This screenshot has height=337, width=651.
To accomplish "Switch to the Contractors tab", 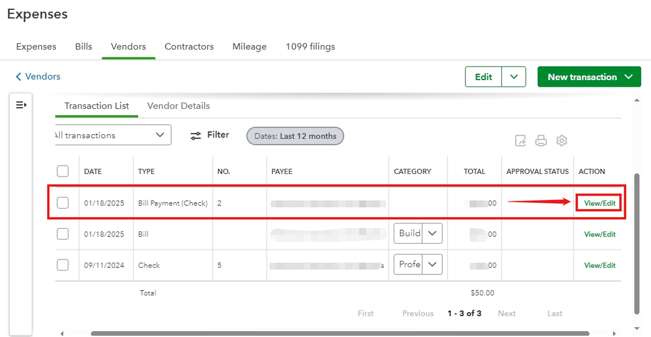I will 189,47.
